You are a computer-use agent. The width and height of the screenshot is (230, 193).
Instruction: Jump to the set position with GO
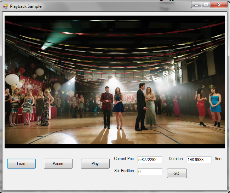[177, 173]
